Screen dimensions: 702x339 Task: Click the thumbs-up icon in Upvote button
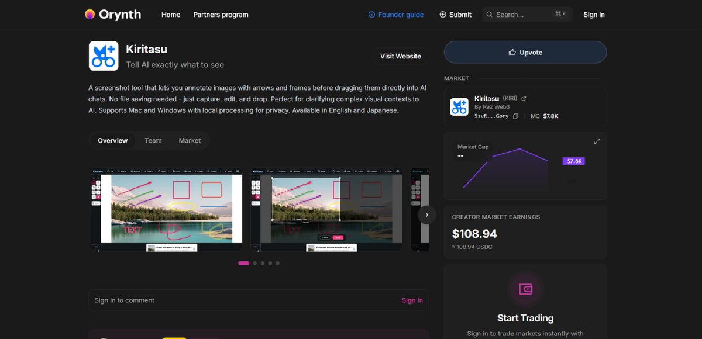click(x=512, y=52)
